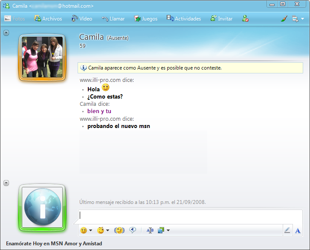Image resolution: width=310 pixels, height=250 pixels.
Task: Switch to handwriting input mode
Action: pyautogui.click(x=287, y=230)
